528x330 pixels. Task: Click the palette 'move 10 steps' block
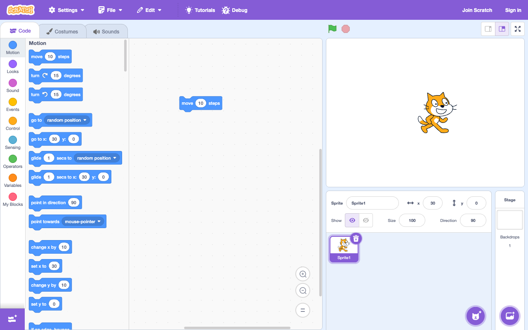(x=50, y=57)
